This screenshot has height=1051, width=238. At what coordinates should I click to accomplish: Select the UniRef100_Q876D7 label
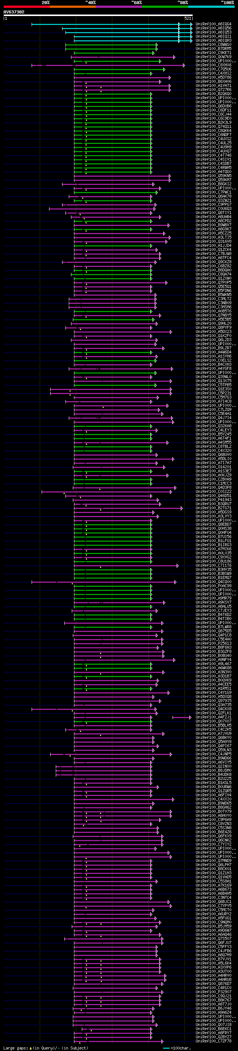[x=213, y=984]
